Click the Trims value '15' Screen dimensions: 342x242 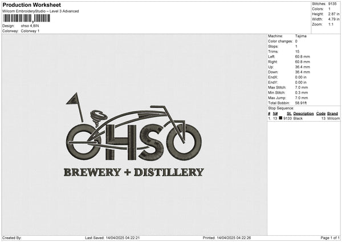point(298,51)
